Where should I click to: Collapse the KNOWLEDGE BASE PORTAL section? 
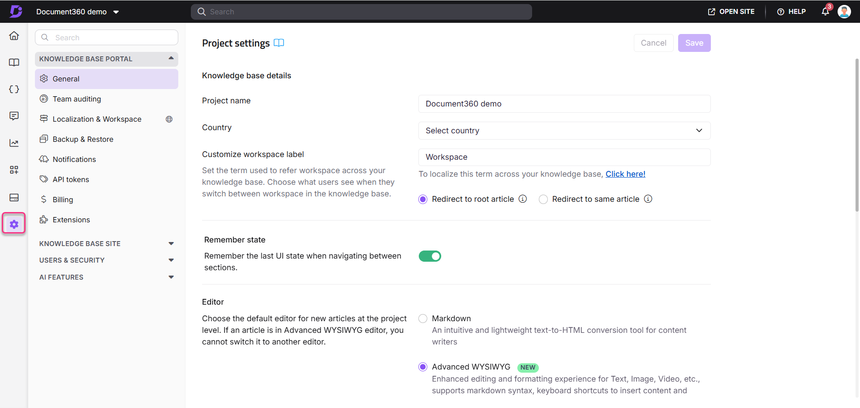pos(107,59)
